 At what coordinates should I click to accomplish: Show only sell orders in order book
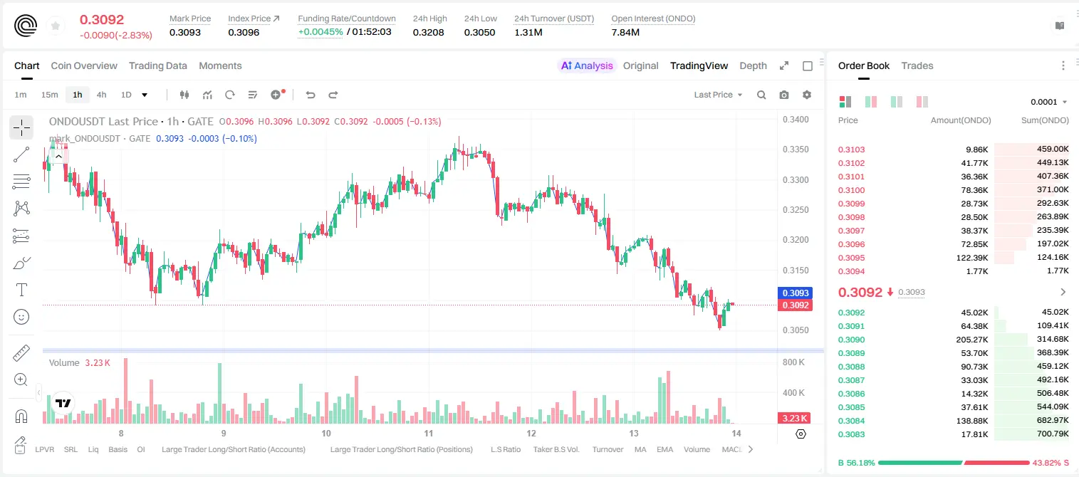click(x=922, y=102)
